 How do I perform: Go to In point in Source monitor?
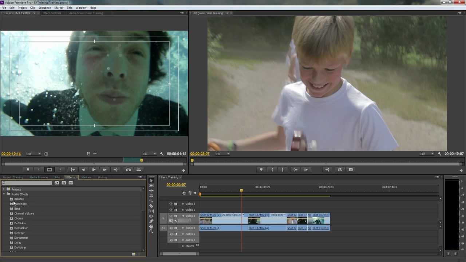click(x=73, y=170)
